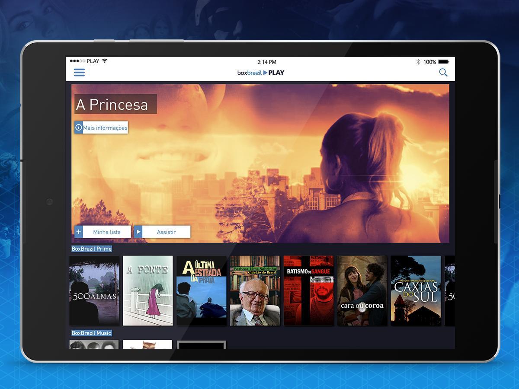This screenshot has width=519, height=389.
Task: Select the Caxias do Sul poster
Action: click(x=416, y=290)
